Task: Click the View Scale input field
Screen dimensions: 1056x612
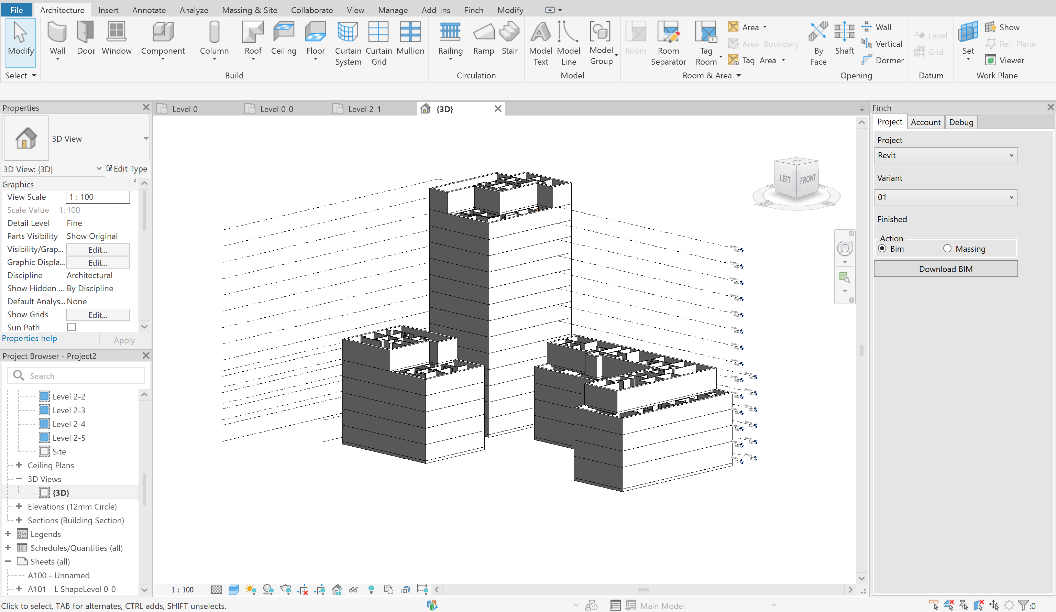Action: click(98, 197)
